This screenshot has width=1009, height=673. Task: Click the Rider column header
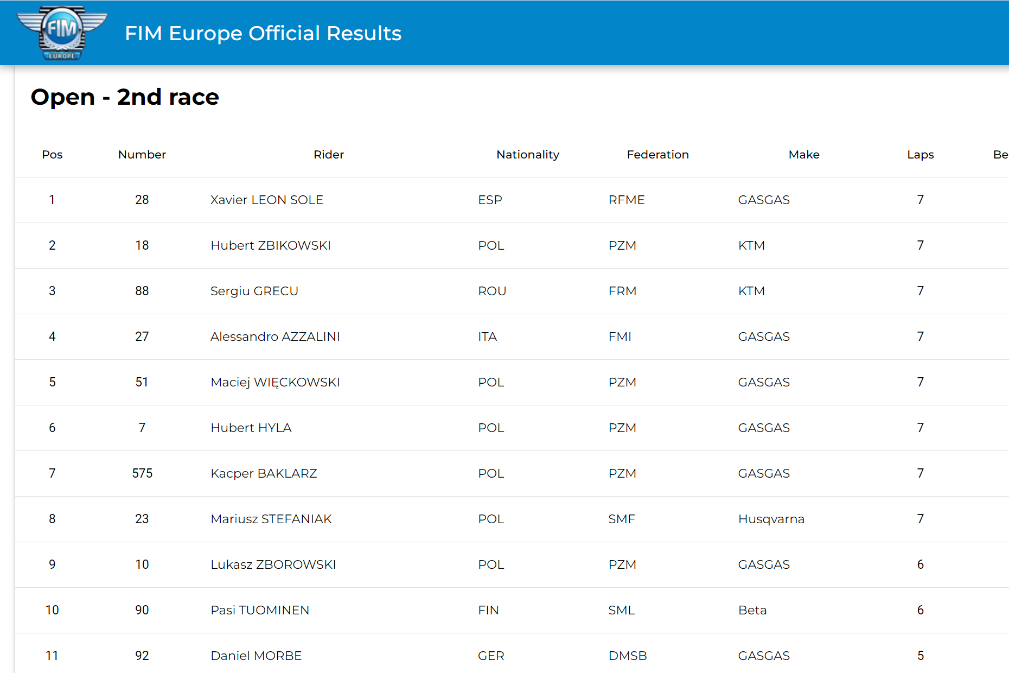[329, 155]
